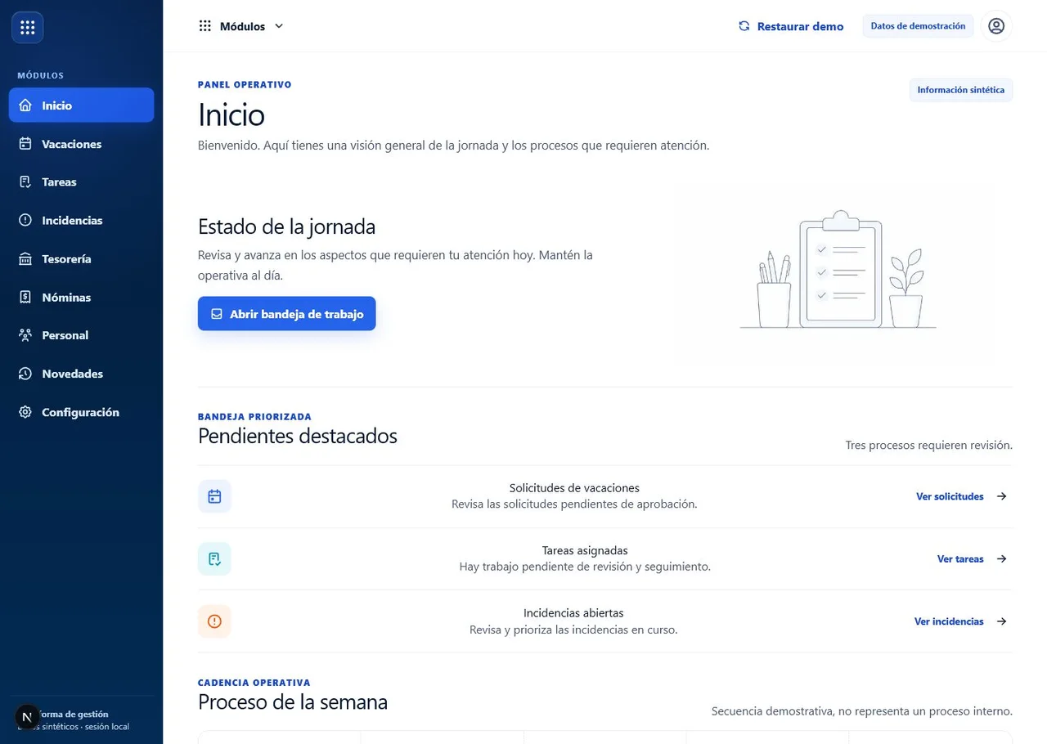
Task: Click the CADENCIA OPERATIVA label
Action: click(254, 683)
